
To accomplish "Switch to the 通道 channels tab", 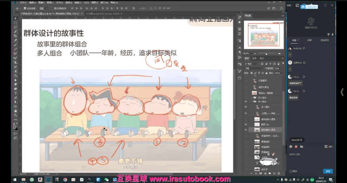I will coord(254,58).
